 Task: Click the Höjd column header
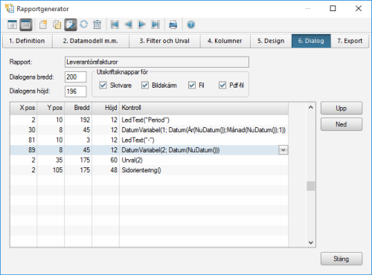click(x=106, y=108)
